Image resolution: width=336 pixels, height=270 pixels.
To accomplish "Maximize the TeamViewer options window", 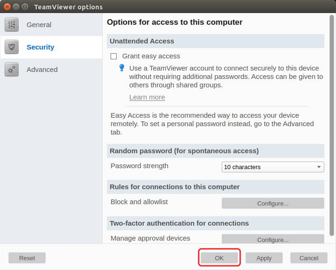I will [25, 7].
